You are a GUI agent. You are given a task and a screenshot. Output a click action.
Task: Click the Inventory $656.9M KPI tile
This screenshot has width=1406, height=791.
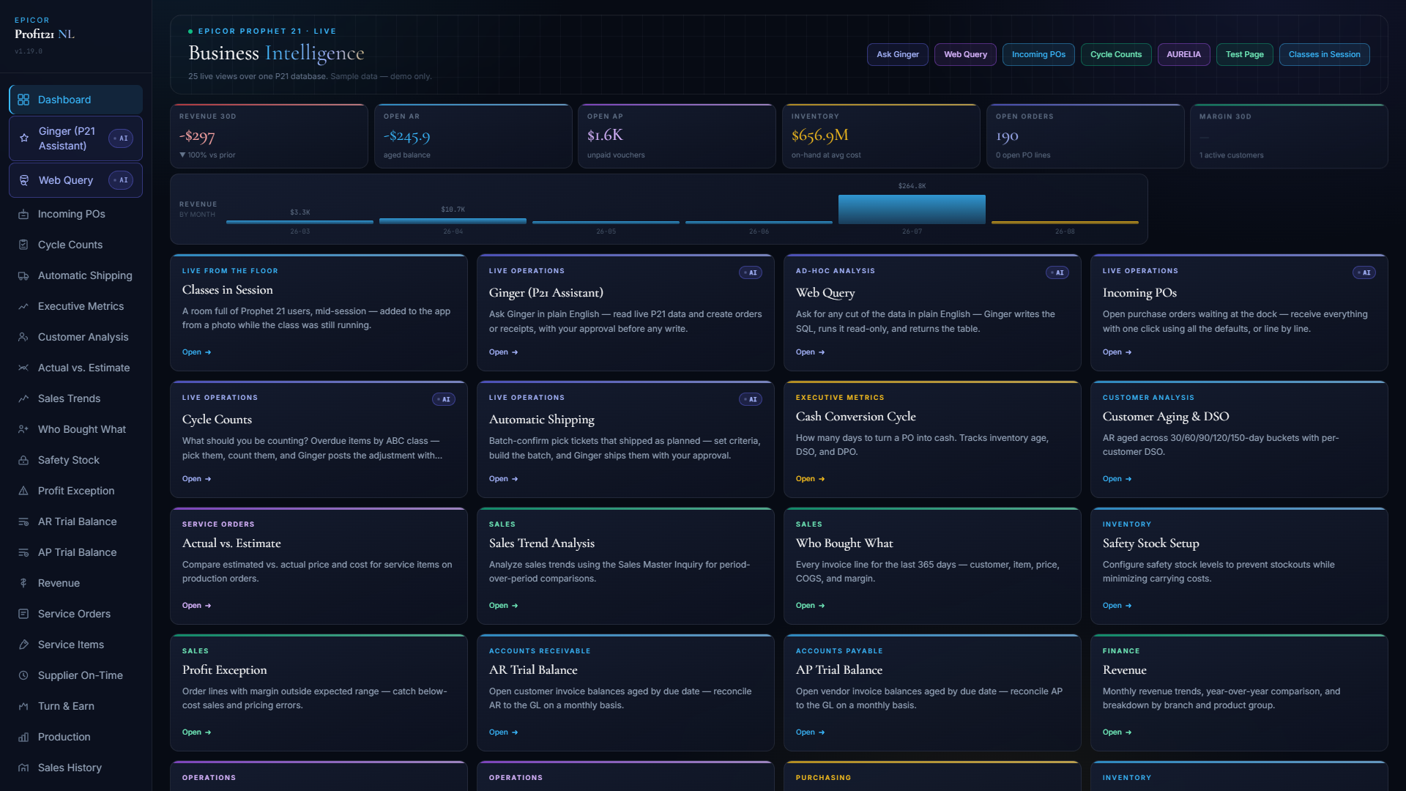click(881, 136)
